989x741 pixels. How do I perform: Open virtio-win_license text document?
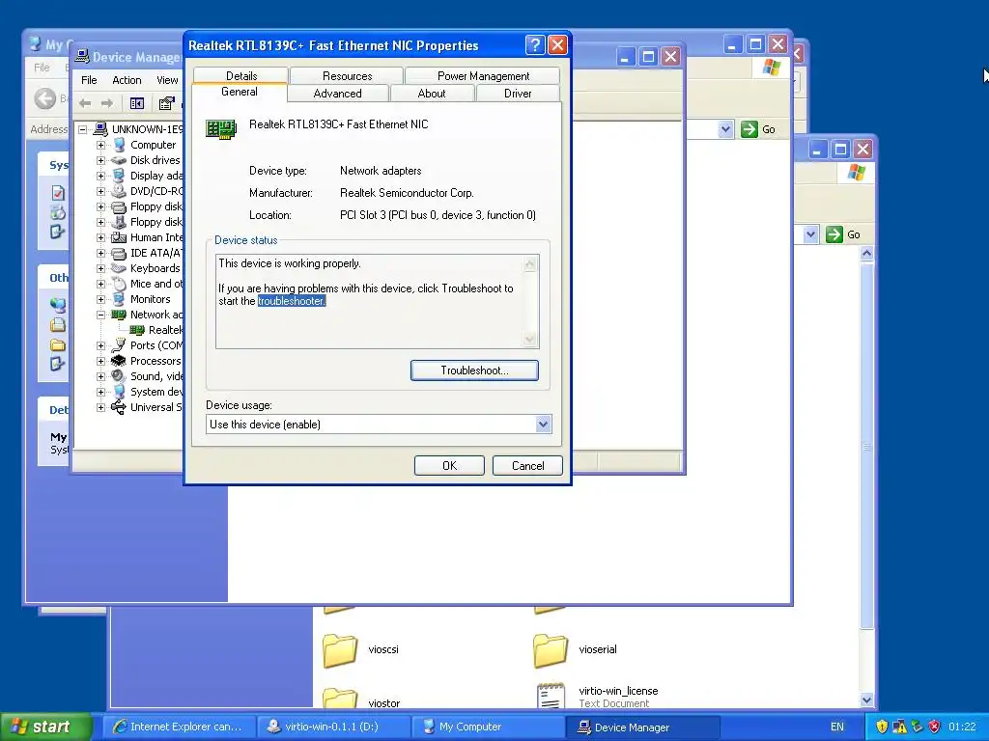[x=597, y=696]
